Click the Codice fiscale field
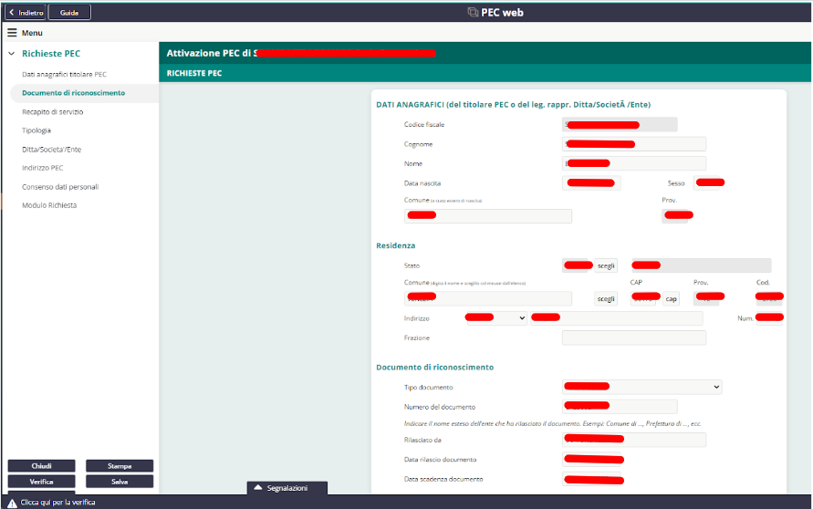Viewport: 813px width, 509px height. click(620, 124)
